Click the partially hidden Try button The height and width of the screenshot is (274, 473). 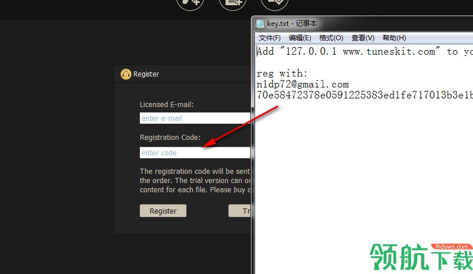click(x=240, y=211)
